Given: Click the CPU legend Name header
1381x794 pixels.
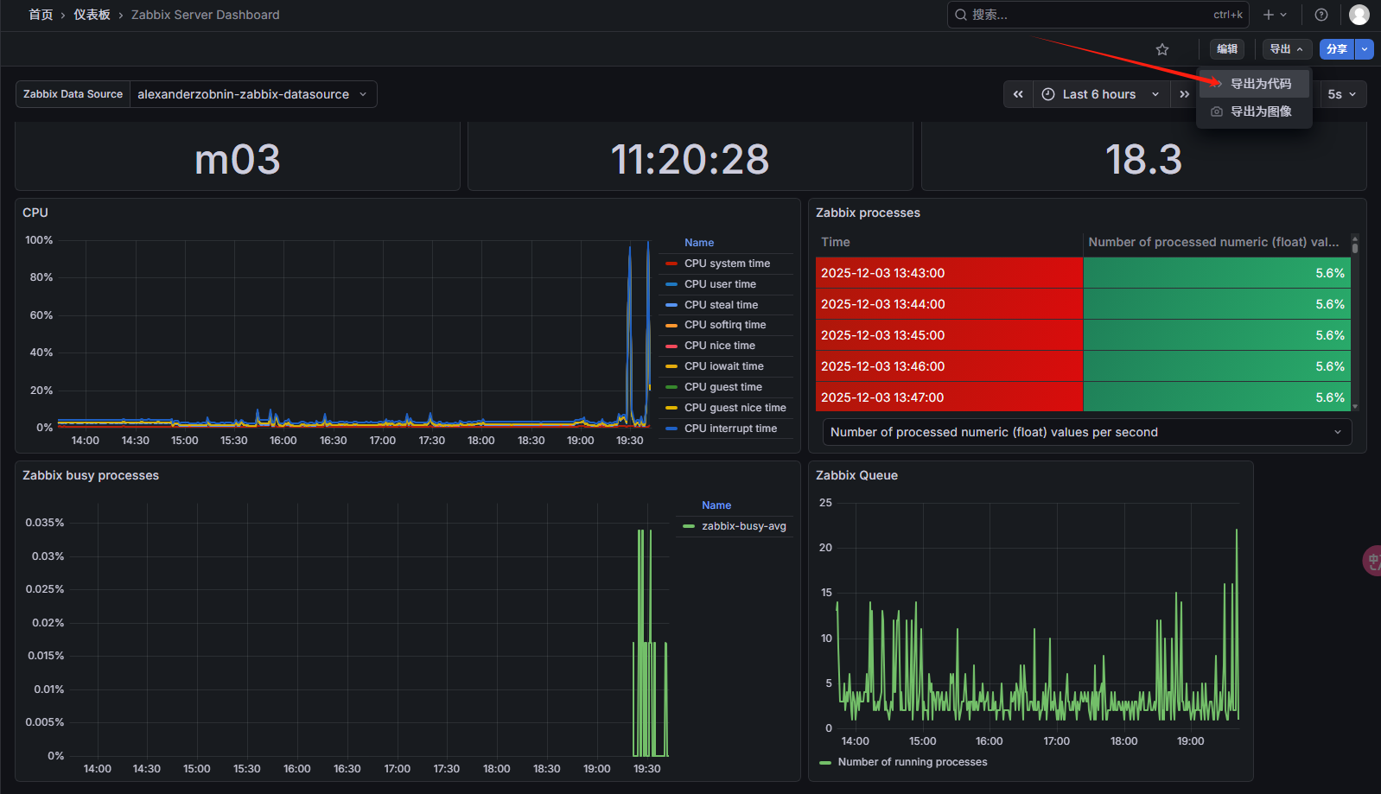Looking at the screenshot, I should tap(699, 243).
